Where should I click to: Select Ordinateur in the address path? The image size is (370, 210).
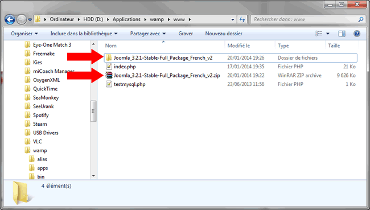coord(62,19)
